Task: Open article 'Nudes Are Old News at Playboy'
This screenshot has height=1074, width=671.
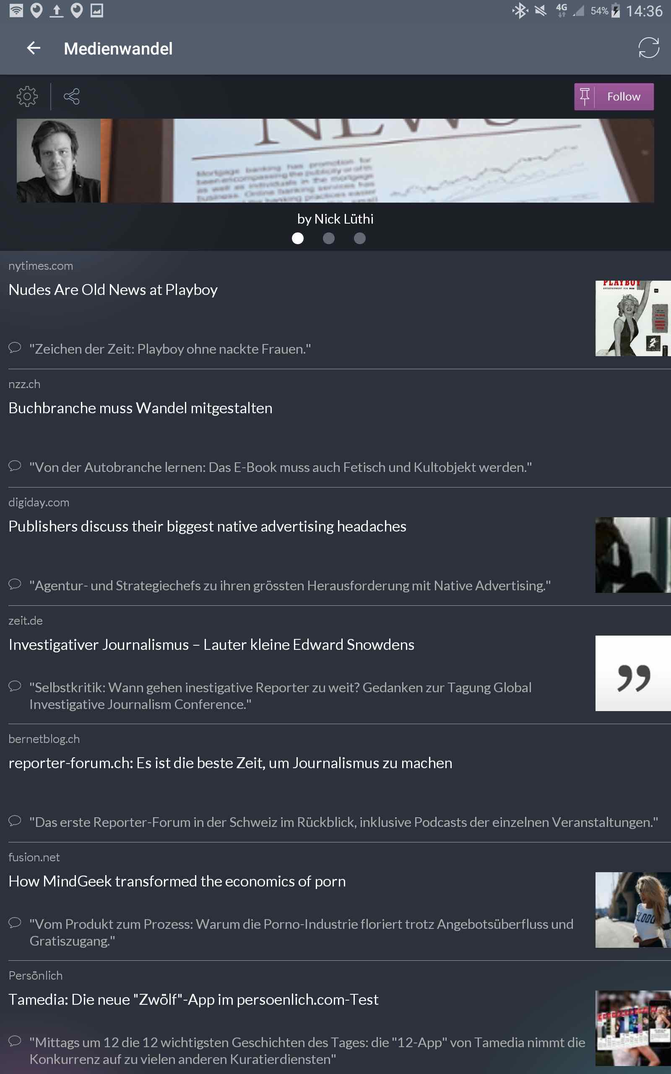Action: [113, 290]
